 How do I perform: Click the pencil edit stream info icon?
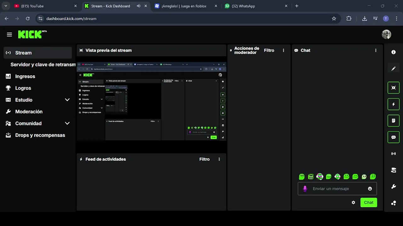tap(394, 68)
